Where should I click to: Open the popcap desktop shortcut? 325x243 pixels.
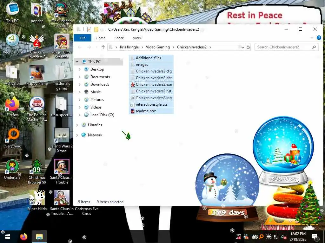[x=37, y=12]
